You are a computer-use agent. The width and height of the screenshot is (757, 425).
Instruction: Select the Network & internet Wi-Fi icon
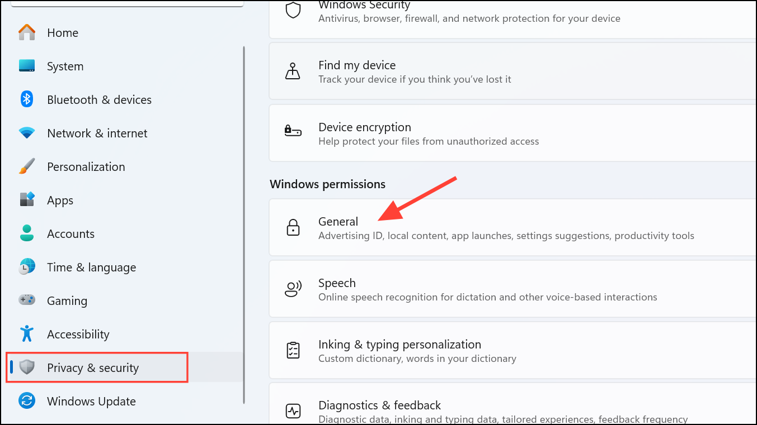tap(26, 133)
